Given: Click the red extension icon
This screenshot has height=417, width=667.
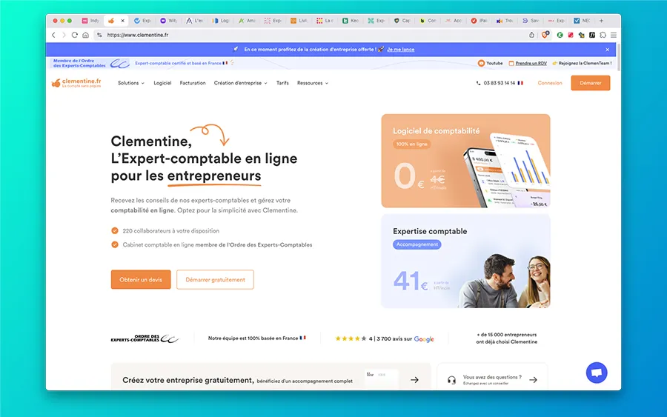Looking at the screenshot, I should point(571,35).
